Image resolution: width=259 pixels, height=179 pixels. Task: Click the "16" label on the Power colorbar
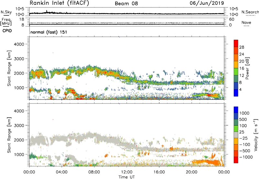(242, 68)
